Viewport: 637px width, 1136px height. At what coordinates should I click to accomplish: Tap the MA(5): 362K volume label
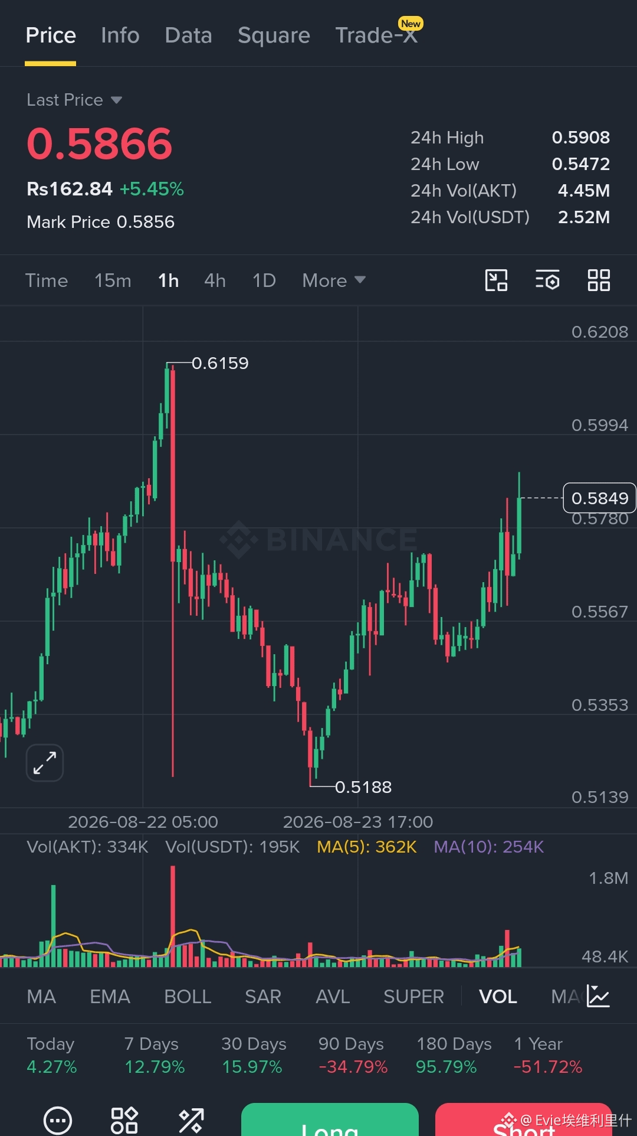[367, 847]
